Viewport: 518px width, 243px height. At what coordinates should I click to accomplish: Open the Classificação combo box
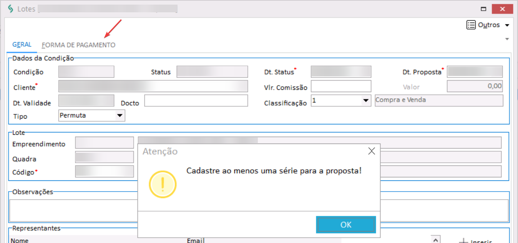[365, 101]
